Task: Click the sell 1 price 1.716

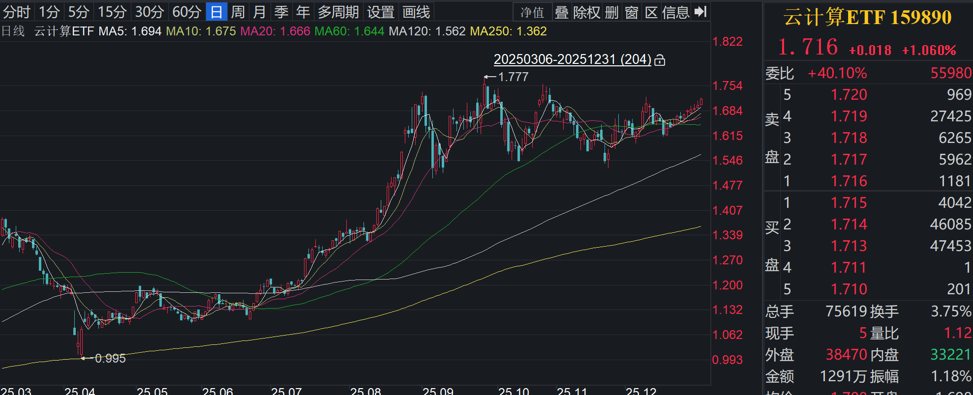Action: [x=849, y=181]
